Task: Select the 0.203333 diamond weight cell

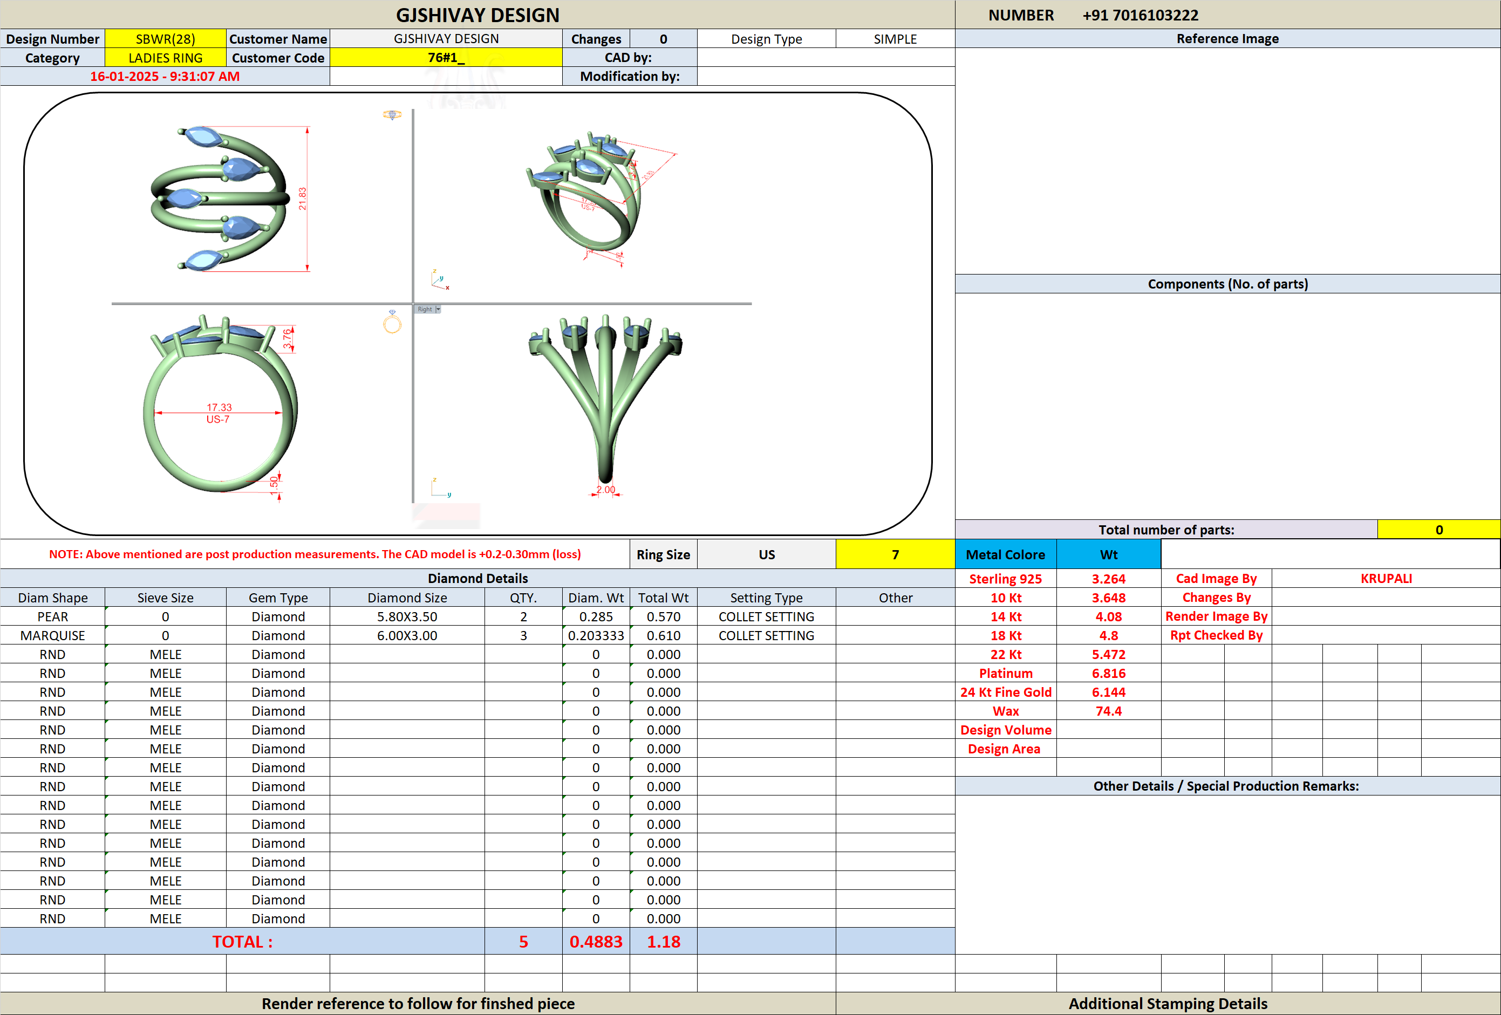Action: [596, 635]
